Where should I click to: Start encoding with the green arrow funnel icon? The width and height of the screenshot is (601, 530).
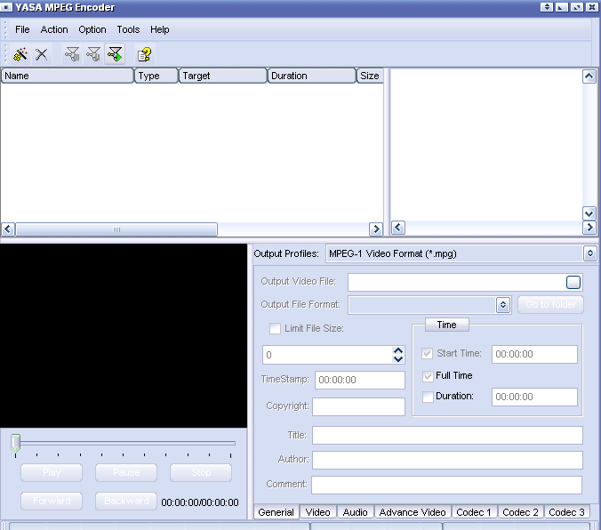tap(115, 54)
